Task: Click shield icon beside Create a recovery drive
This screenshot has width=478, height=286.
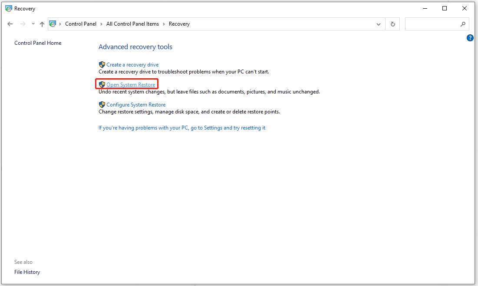Action: (x=102, y=65)
